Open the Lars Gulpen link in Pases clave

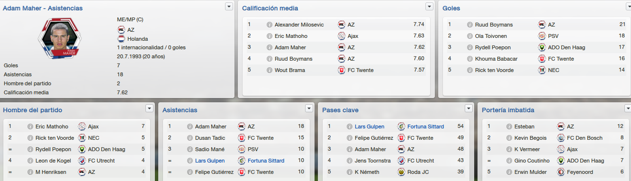[x=370, y=127]
